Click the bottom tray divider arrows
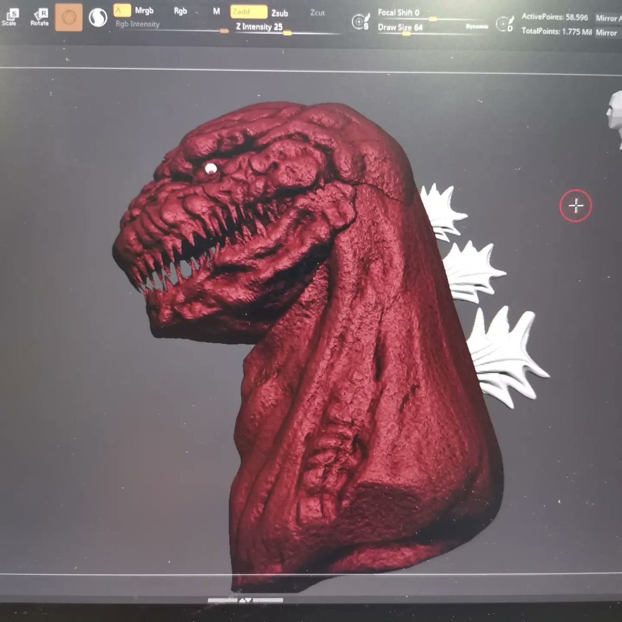The width and height of the screenshot is (622, 622). pyautogui.click(x=245, y=601)
